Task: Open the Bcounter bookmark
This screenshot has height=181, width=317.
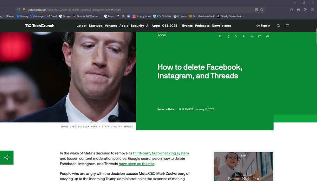Action: 180,16
